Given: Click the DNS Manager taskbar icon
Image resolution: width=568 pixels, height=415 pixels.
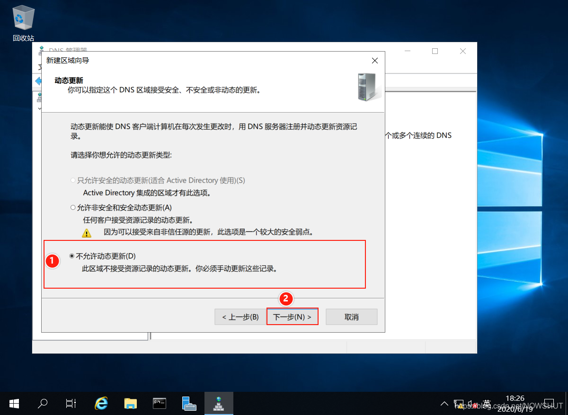Looking at the screenshot, I should [218, 403].
